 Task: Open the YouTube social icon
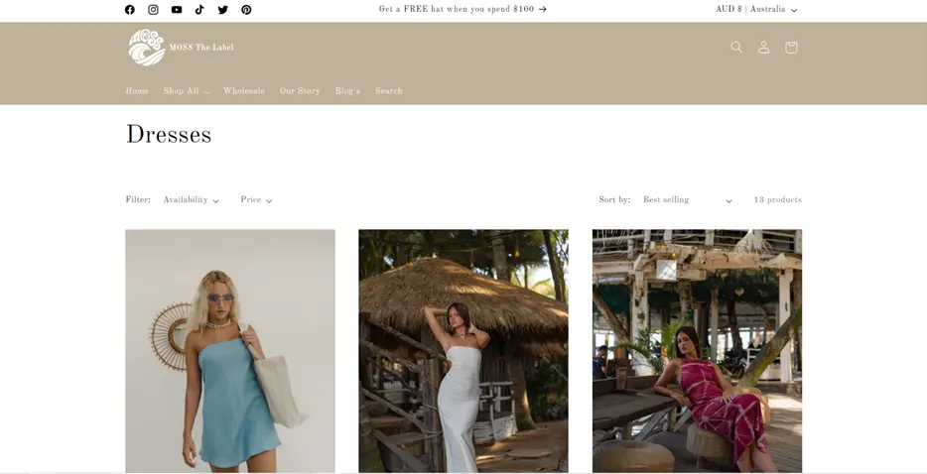pyautogui.click(x=177, y=10)
